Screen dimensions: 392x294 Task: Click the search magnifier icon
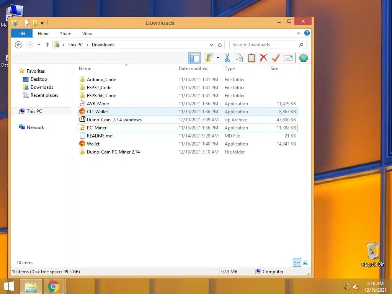pyautogui.click(x=301, y=45)
